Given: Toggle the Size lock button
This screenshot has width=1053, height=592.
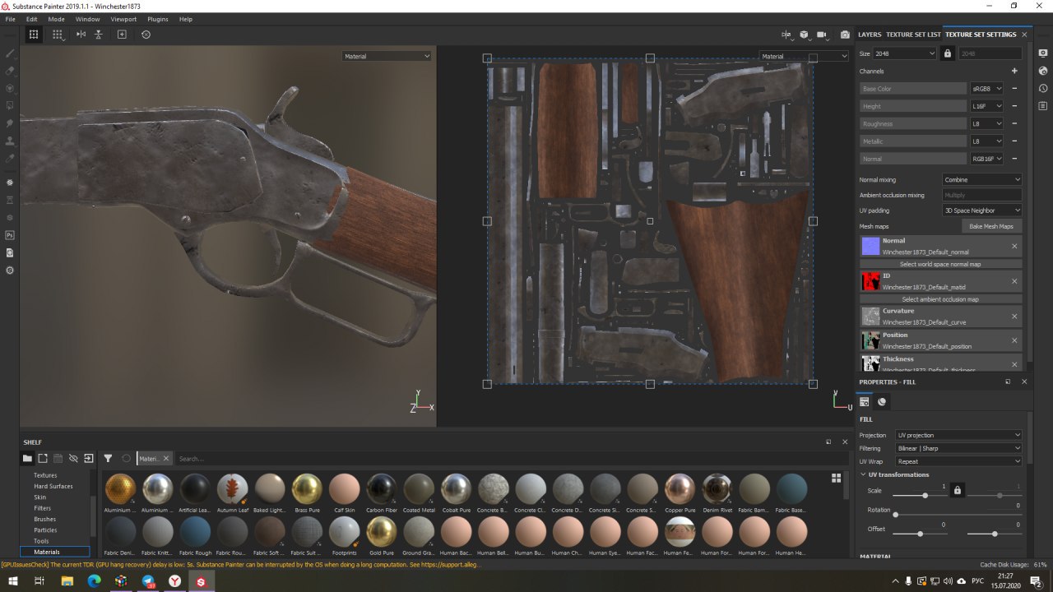Looking at the screenshot, I should pyautogui.click(x=947, y=53).
